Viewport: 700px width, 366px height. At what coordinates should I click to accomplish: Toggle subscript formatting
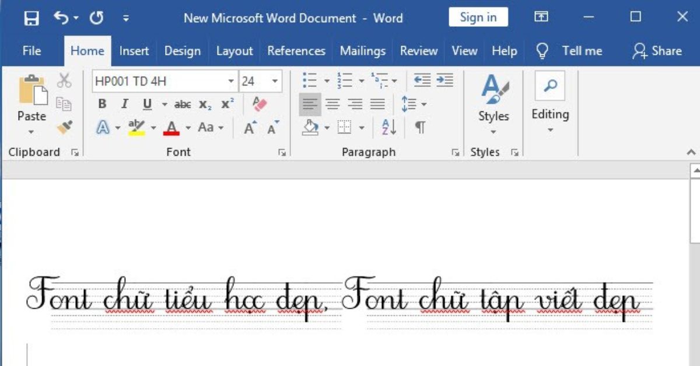(x=205, y=104)
